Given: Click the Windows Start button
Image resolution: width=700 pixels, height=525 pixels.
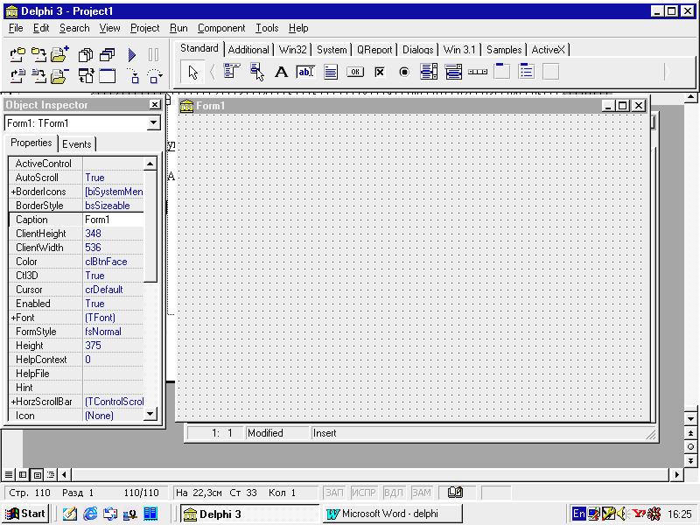Looking at the screenshot, I should [x=25, y=514].
